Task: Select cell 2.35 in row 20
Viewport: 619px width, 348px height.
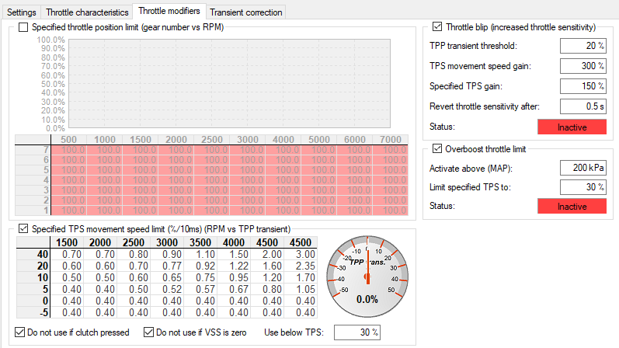Action: (x=301, y=266)
